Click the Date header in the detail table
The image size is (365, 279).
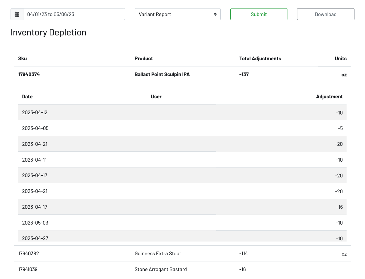[27, 97]
